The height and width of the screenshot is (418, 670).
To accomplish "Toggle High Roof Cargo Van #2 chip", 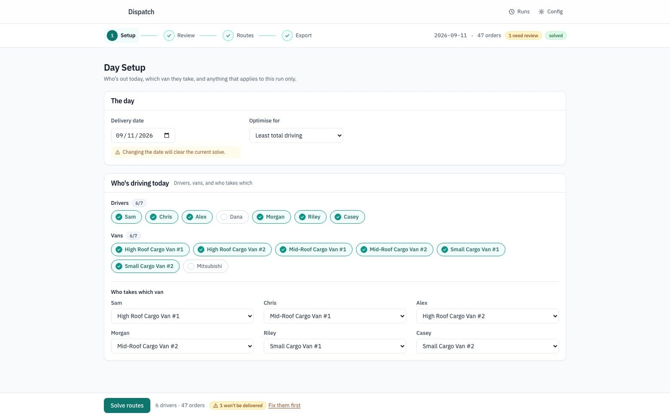I will pyautogui.click(x=232, y=250).
